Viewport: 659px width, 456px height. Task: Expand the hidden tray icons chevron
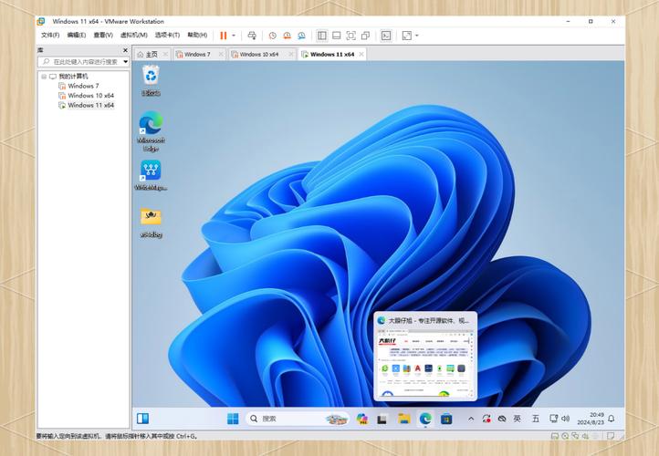tap(471, 419)
